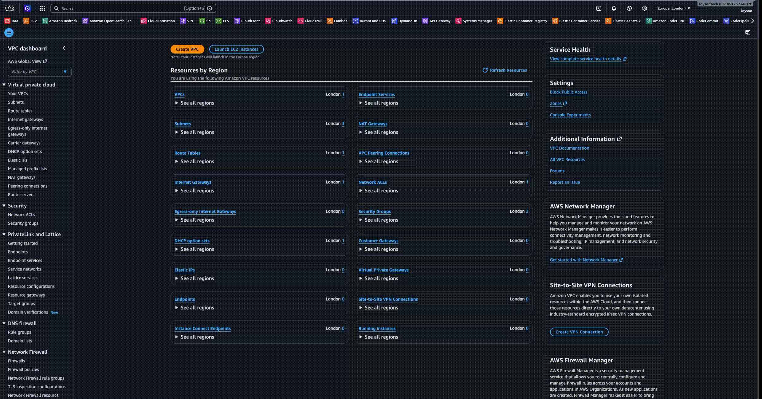Screen dimensions: 762x399
Task: Open Get started with Network Manager link
Action: click(x=586, y=260)
